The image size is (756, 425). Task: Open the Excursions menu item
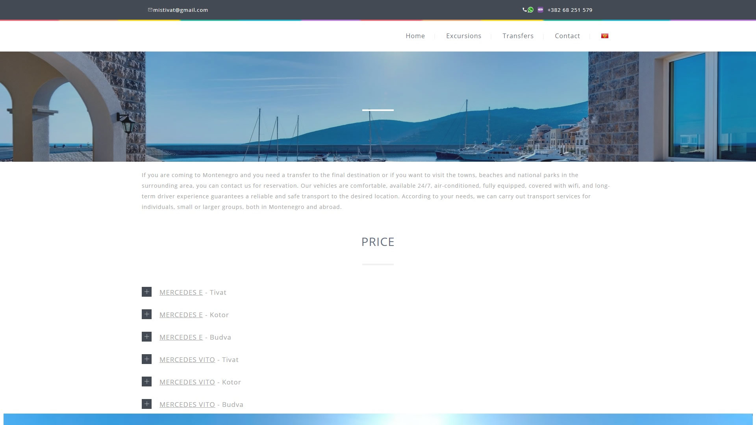click(x=463, y=36)
